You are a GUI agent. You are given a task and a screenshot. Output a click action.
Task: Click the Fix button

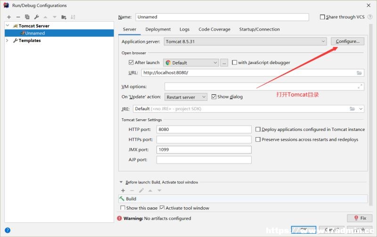[360, 218]
